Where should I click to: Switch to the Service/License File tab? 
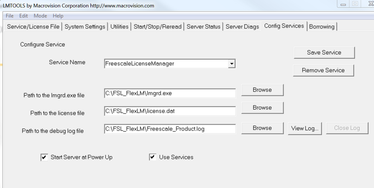pyautogui.click(x=33, y=27)
